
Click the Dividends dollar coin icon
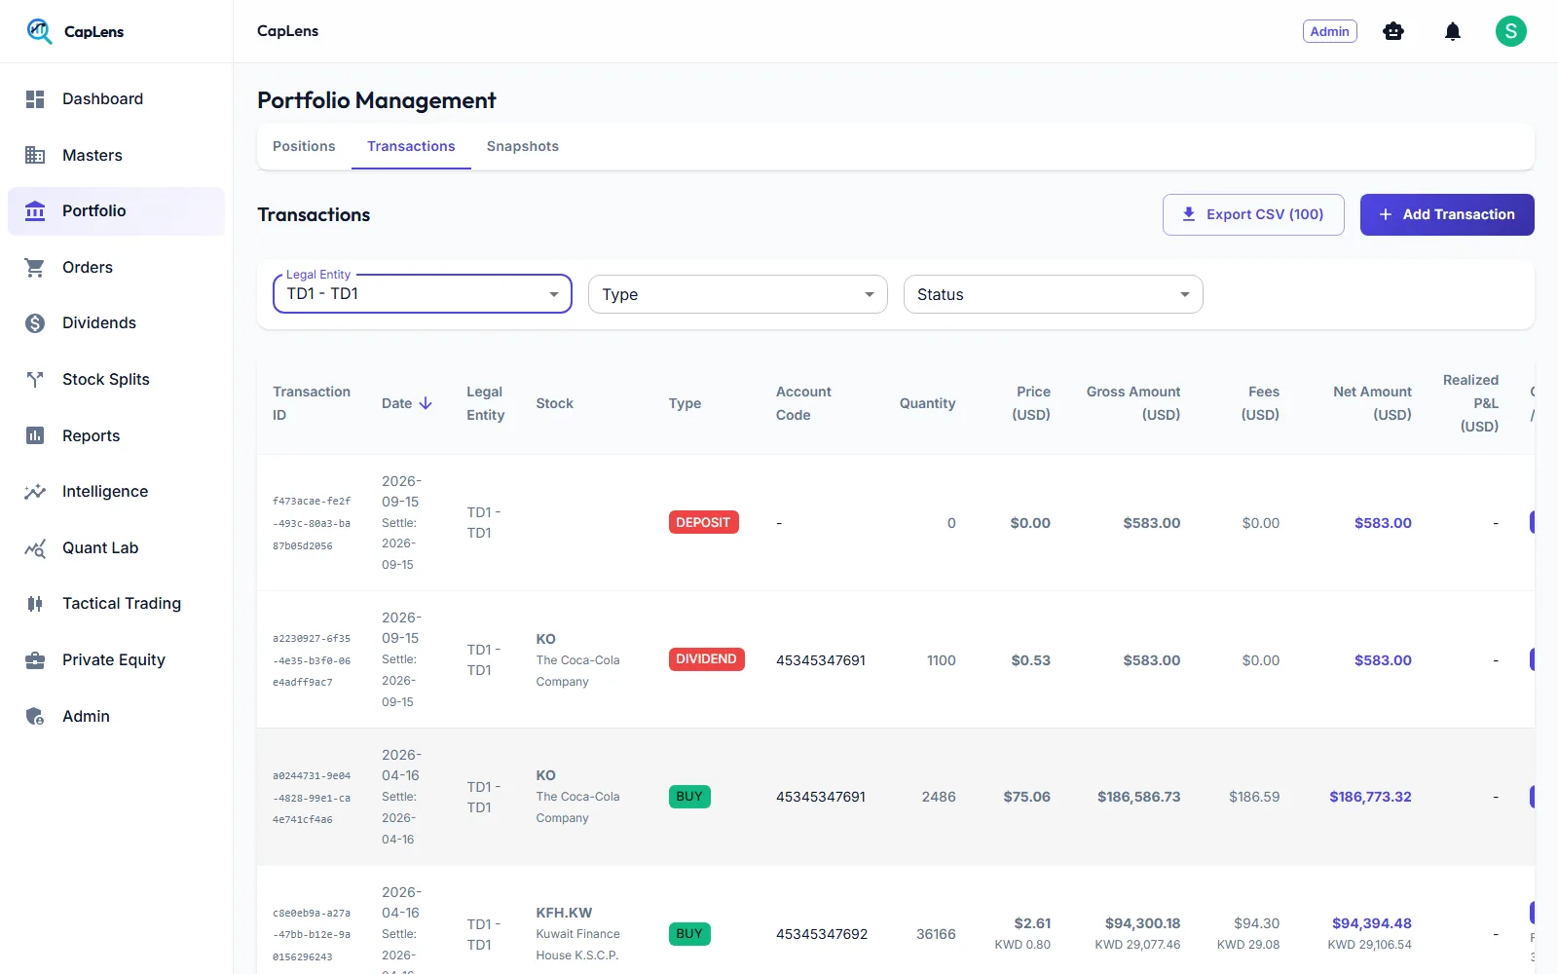[x=35, y=323]
